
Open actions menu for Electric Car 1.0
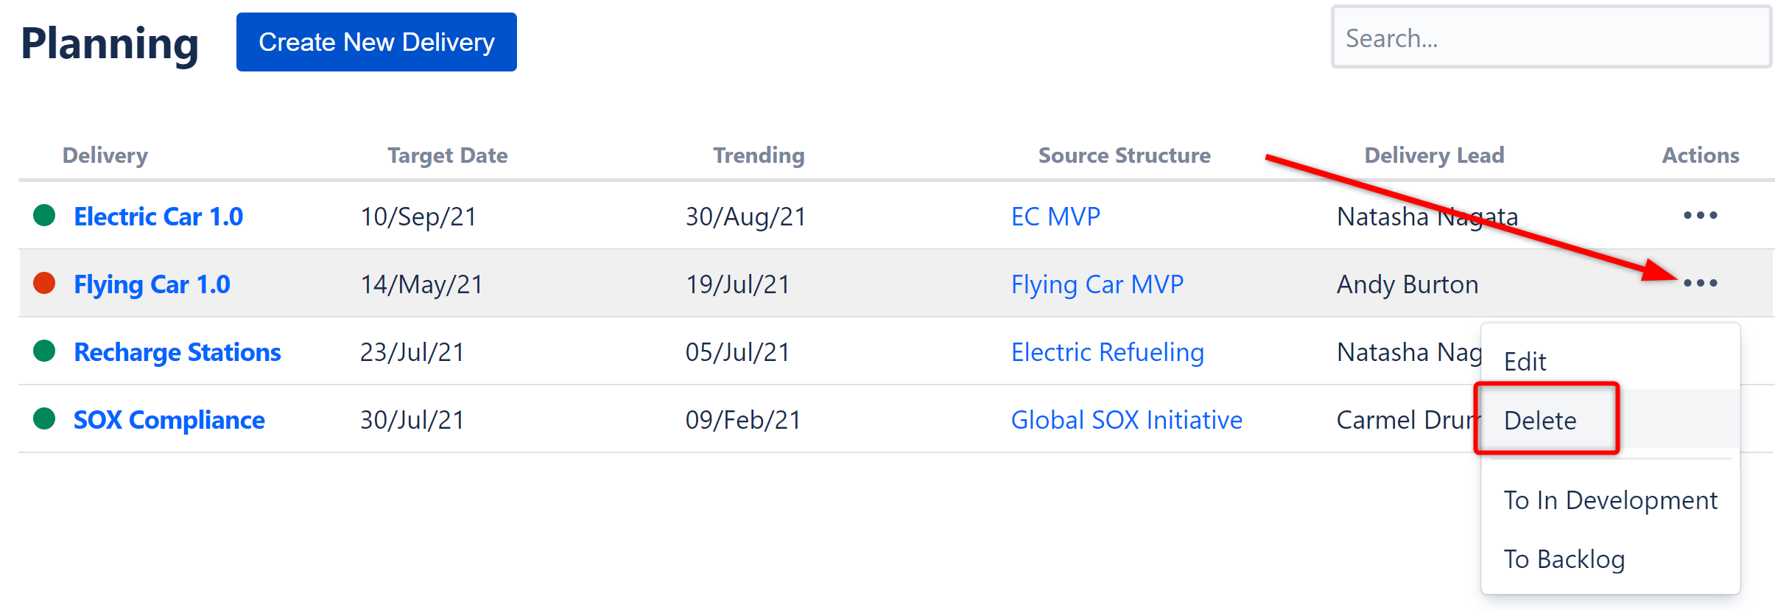[x=1700, y=216]
